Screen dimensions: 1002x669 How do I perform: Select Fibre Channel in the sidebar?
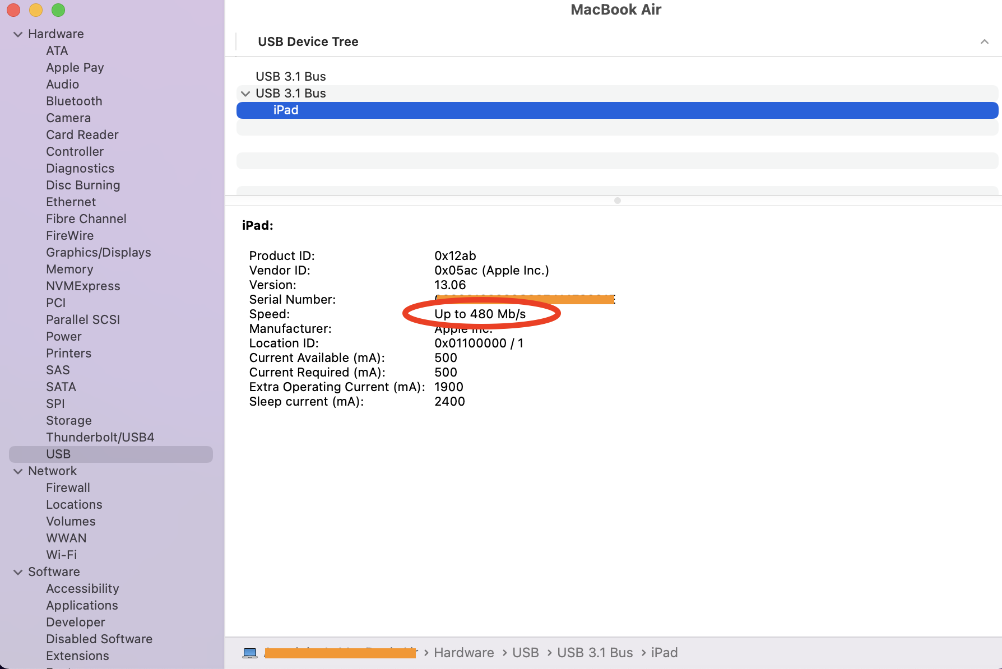click(86, 219)
